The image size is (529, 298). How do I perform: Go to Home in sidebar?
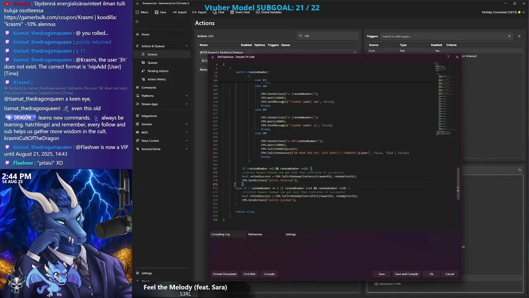tap(162, 34)
